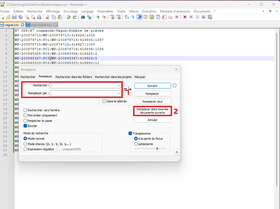Click the Find binoculars toolbar icon
Image resolution: width=280 pixels, height=209 pixels.
[83, 17]
